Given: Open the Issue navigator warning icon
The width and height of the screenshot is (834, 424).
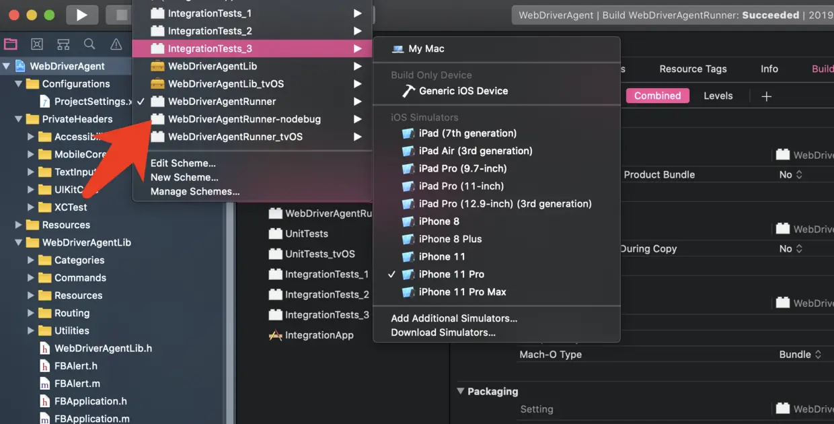Looking at the screenshot, I should 116,44.
